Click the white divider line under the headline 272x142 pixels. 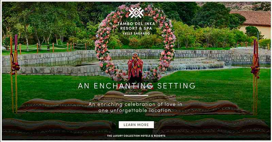click(x=136, y=95)
